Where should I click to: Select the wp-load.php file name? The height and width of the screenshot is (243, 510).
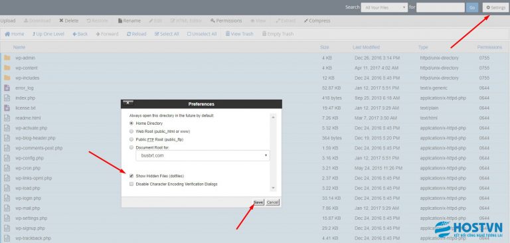coord(28,189)
